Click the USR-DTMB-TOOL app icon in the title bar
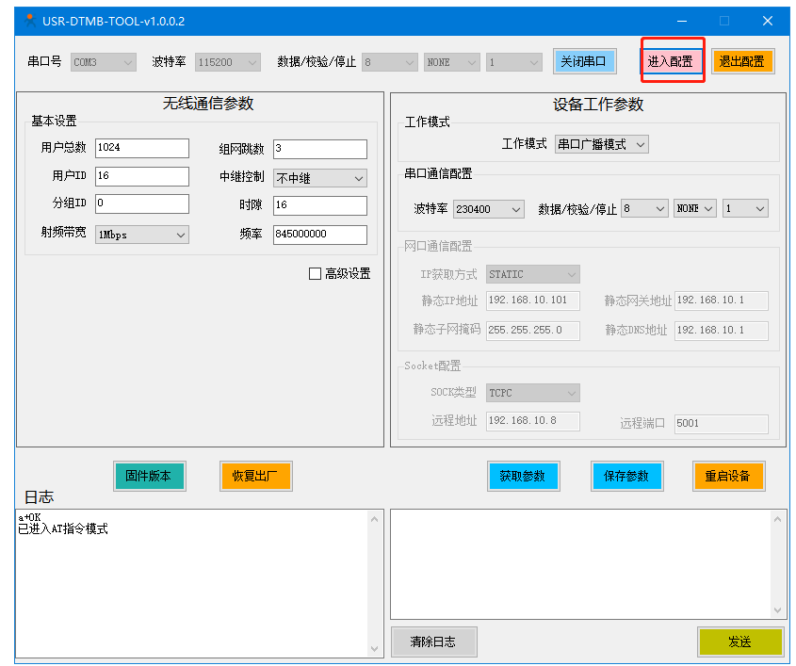Viewport: 796px width, 666px height. (30, 21)
